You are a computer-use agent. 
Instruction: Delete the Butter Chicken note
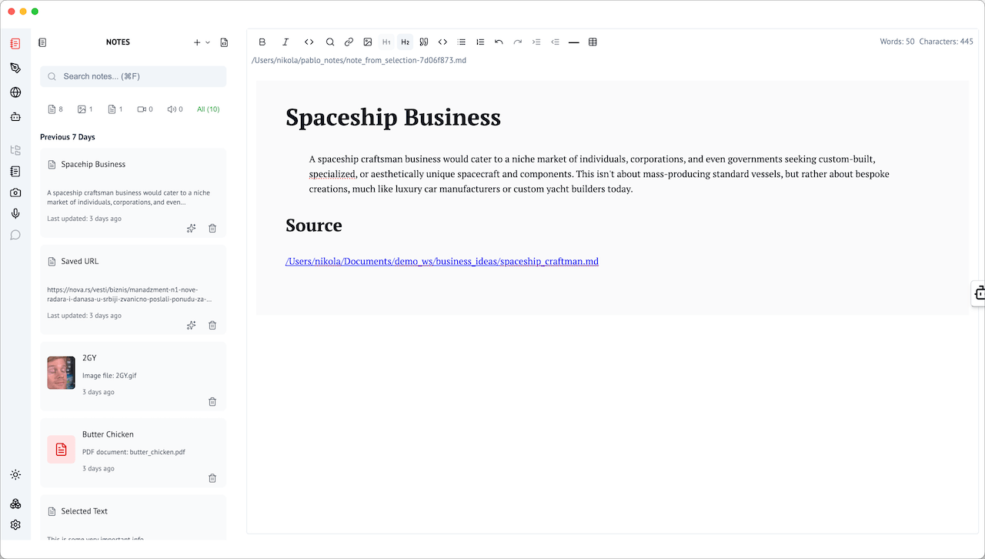(212, 477)
